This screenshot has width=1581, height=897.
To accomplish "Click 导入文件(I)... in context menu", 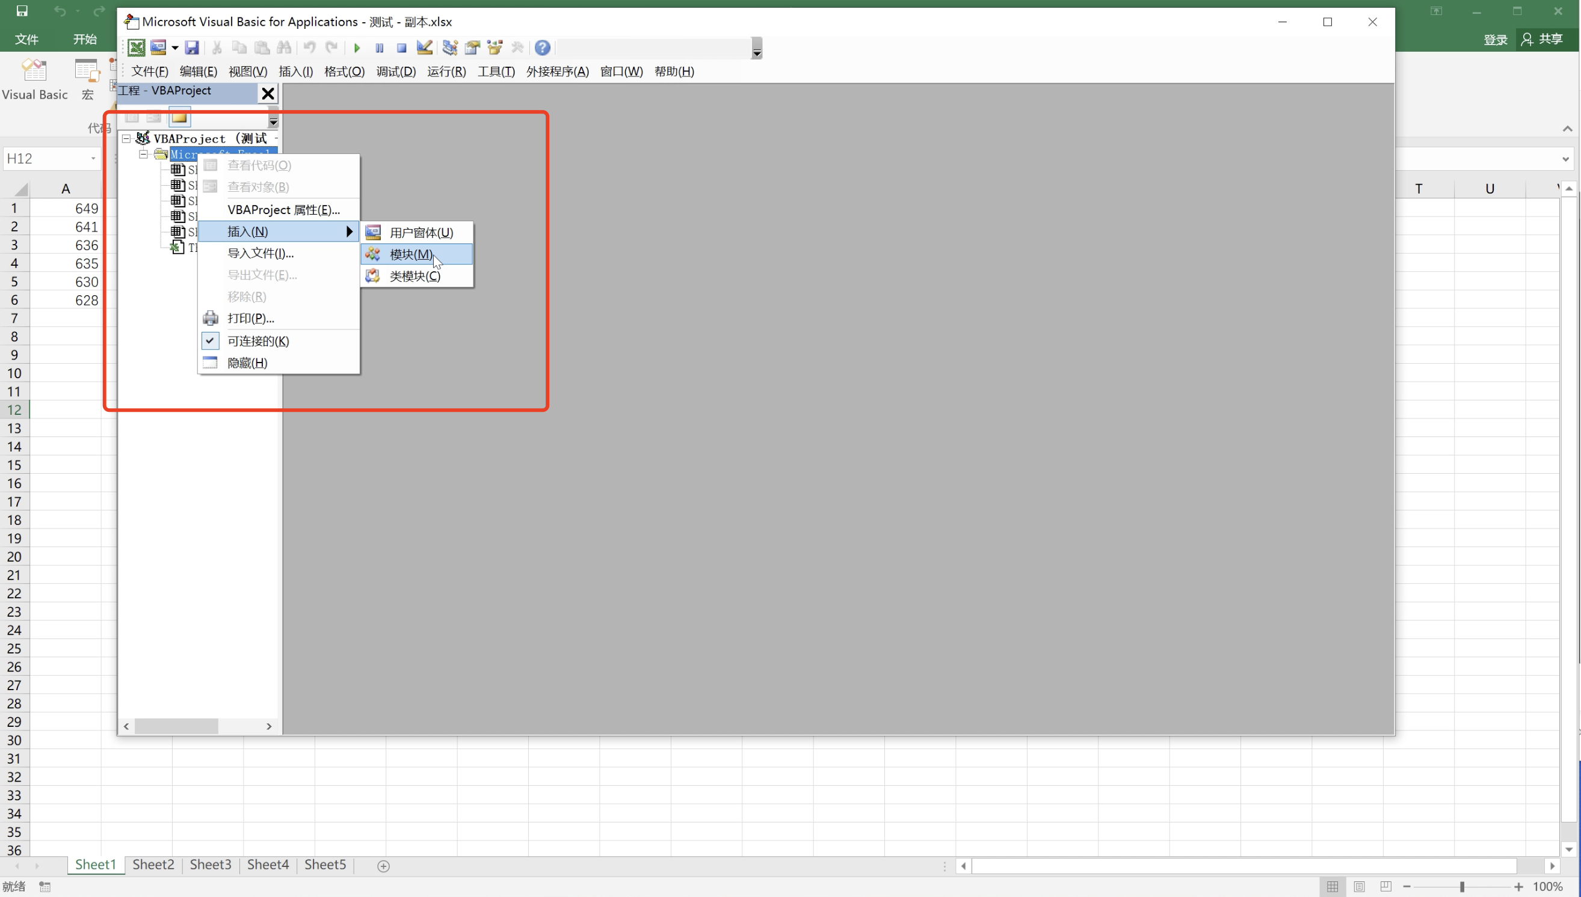I will point(260,253).
